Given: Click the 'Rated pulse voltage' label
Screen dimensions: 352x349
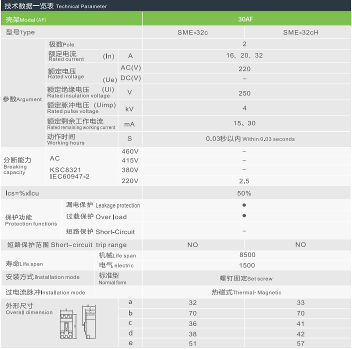Looking at the screenshot, I should pyautogui.click(x=72, y=111).
